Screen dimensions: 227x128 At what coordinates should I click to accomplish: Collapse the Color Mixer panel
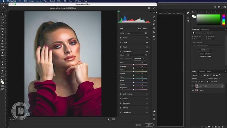point(121,52)
